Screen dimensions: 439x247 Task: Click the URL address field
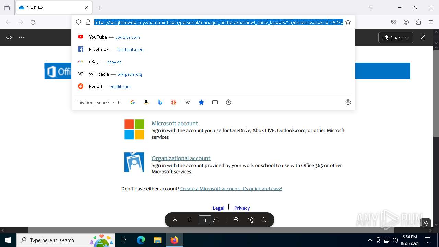(x=219, y=22)
